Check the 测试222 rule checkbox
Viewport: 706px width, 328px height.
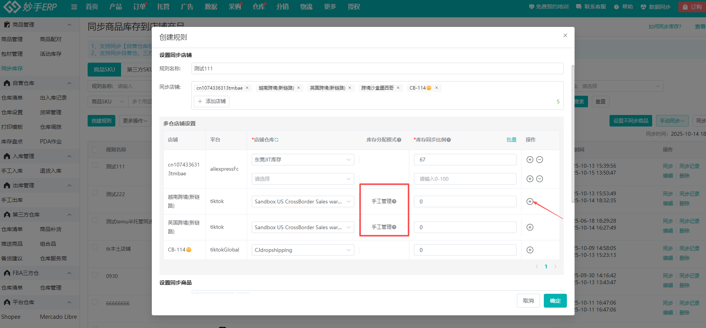pyautogui.click(x=95, y=193)
